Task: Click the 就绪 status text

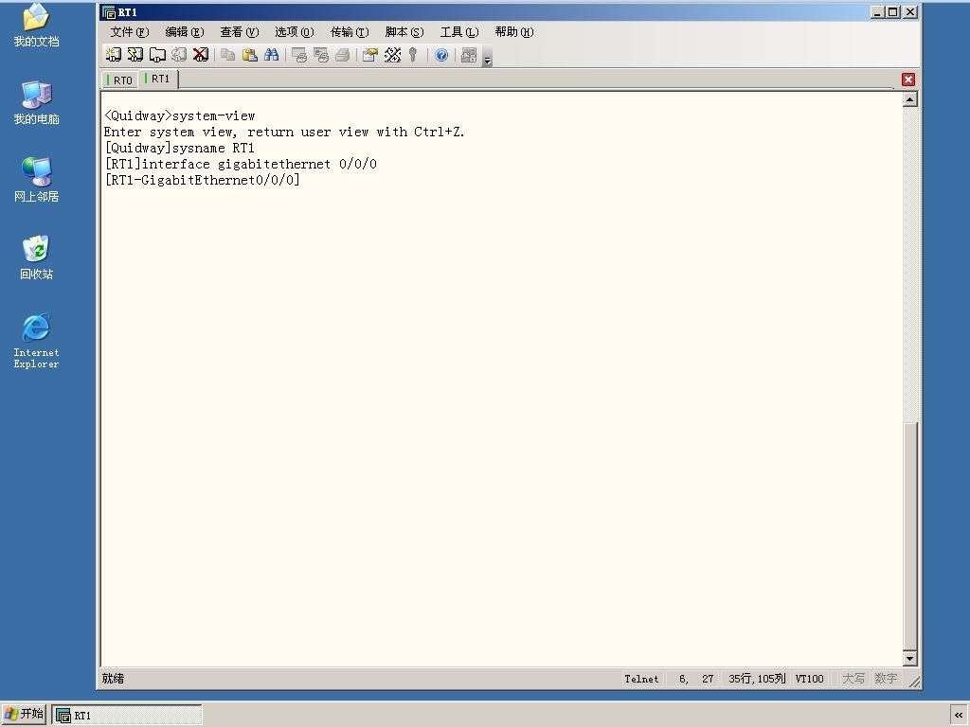Action: pyautogui.click(x=114, y=679)
